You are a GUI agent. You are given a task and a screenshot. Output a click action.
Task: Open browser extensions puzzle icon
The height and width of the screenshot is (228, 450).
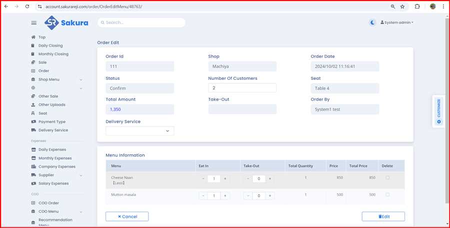(x=417, y=6)
